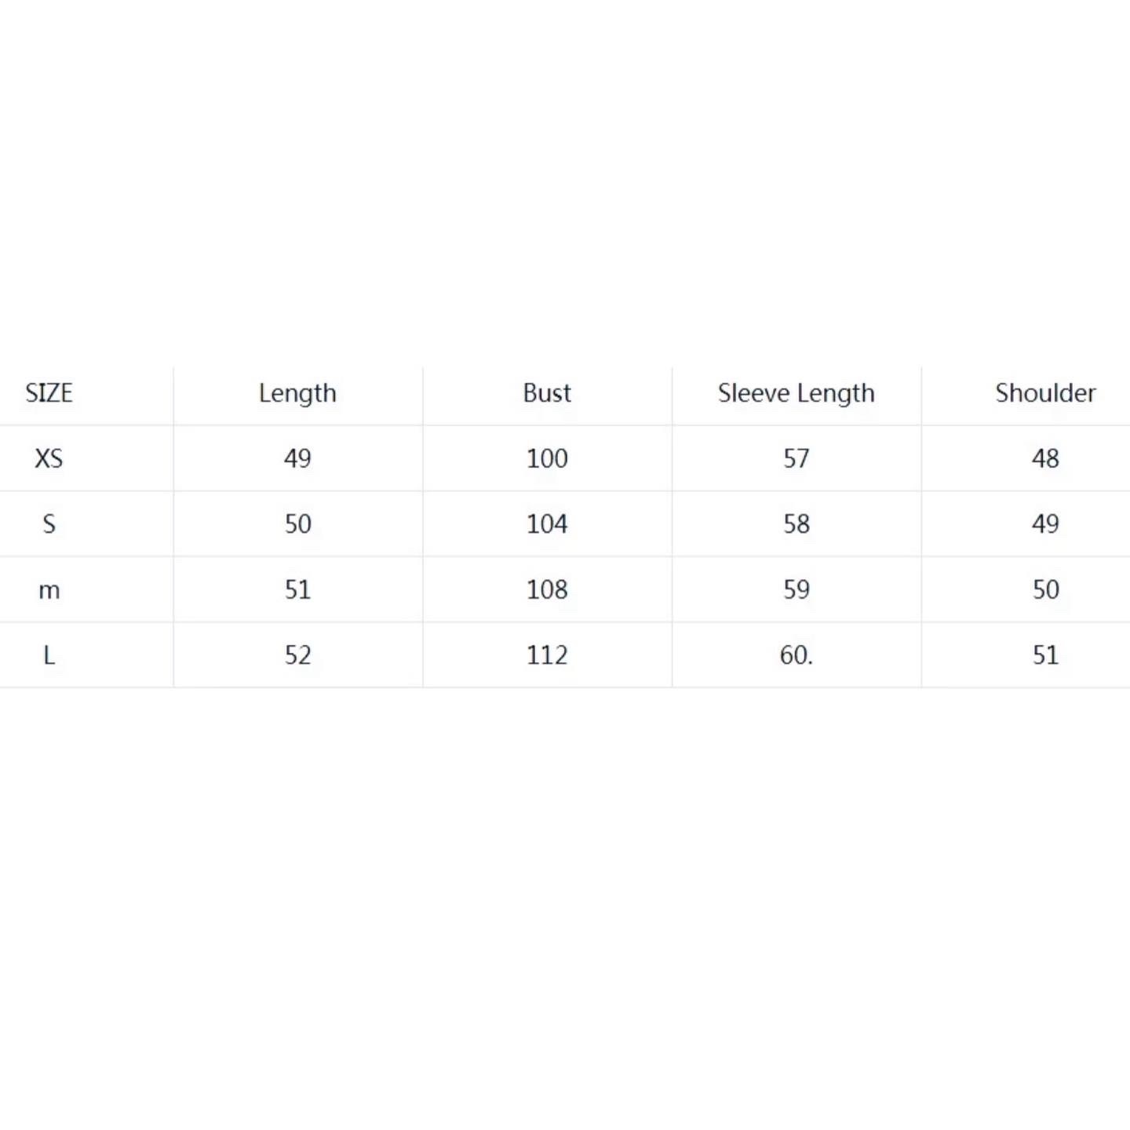
Task: Click the L Sleeve Length value 60
Action: (x=796, y=655)
